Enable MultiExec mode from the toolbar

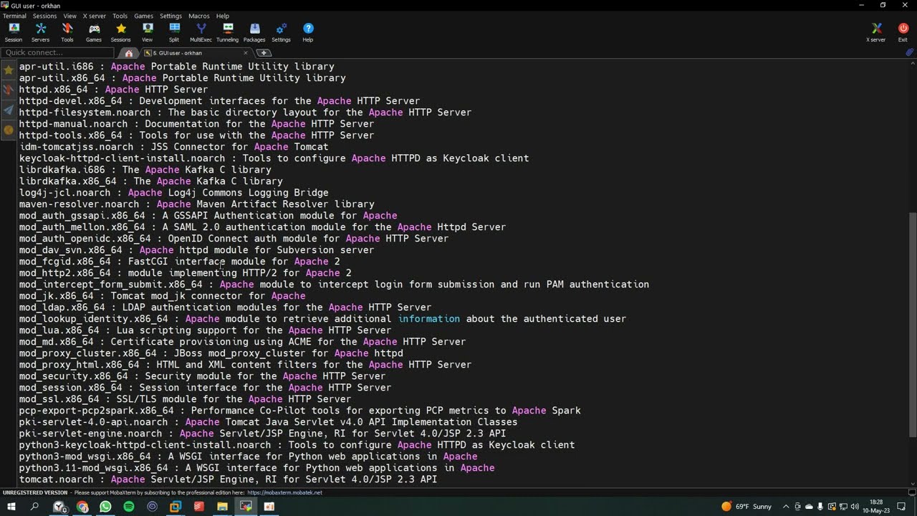[201, 32]
